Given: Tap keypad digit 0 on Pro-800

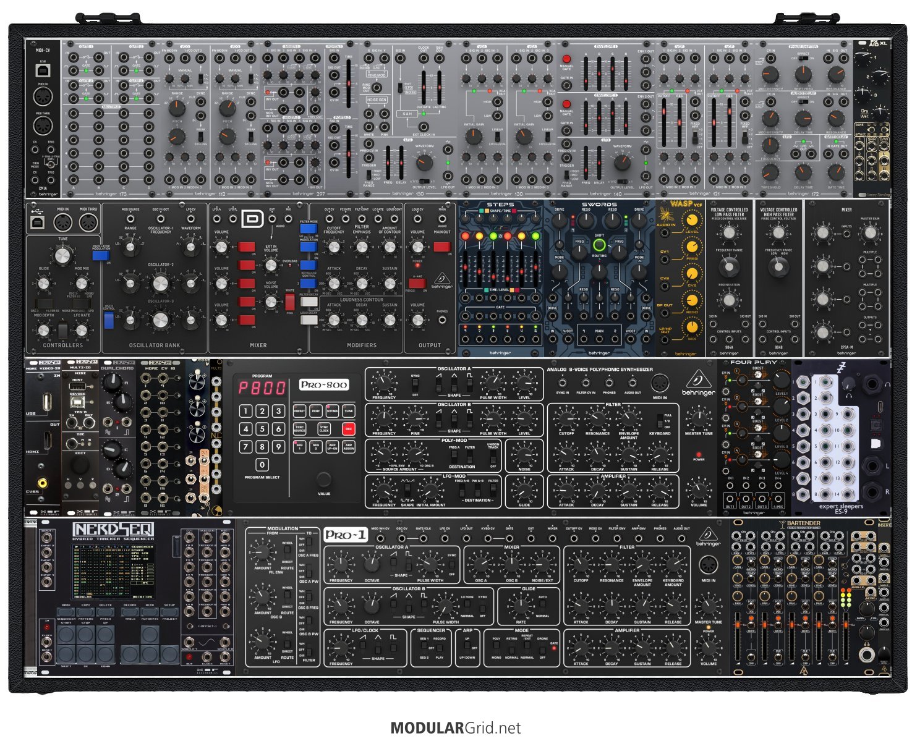Looking at the screenshot, I should (x=262, y=464).
